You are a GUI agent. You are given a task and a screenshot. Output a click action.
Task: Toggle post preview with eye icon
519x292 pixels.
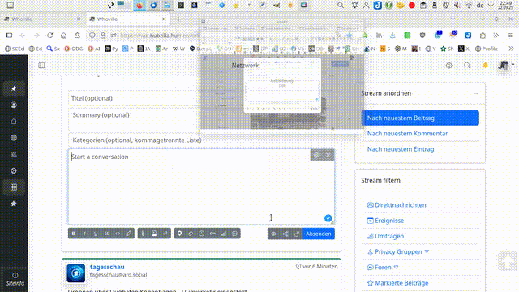pos(274,234)
